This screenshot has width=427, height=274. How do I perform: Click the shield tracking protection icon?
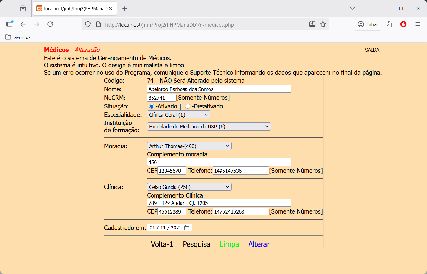pyautogui.click(x=88, y=24)
